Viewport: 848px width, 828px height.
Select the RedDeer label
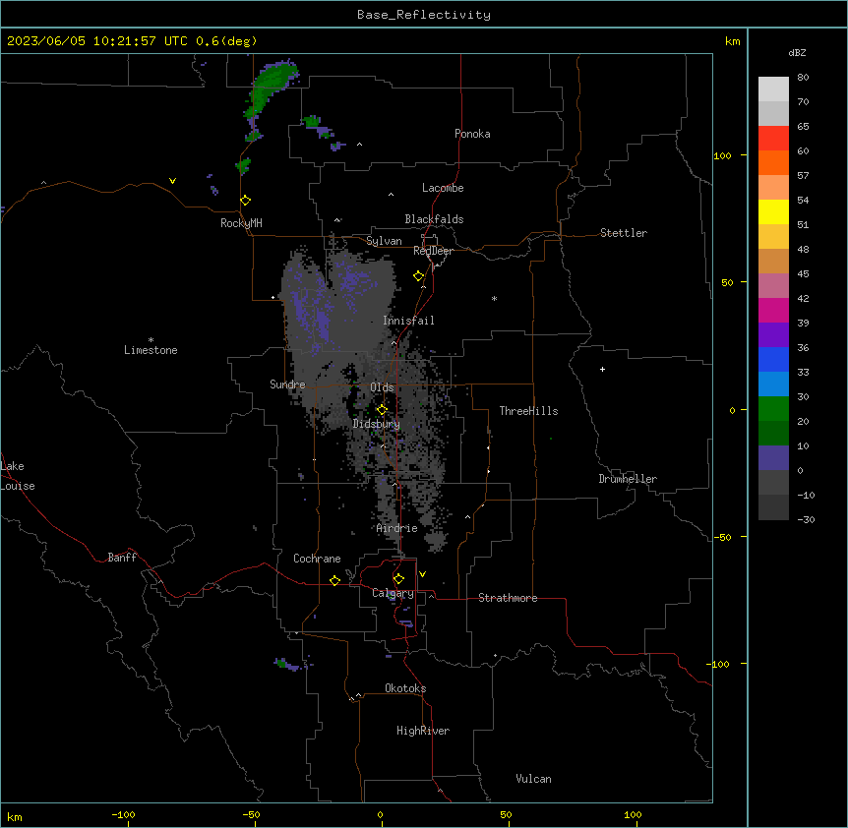[x=433, y=251]
